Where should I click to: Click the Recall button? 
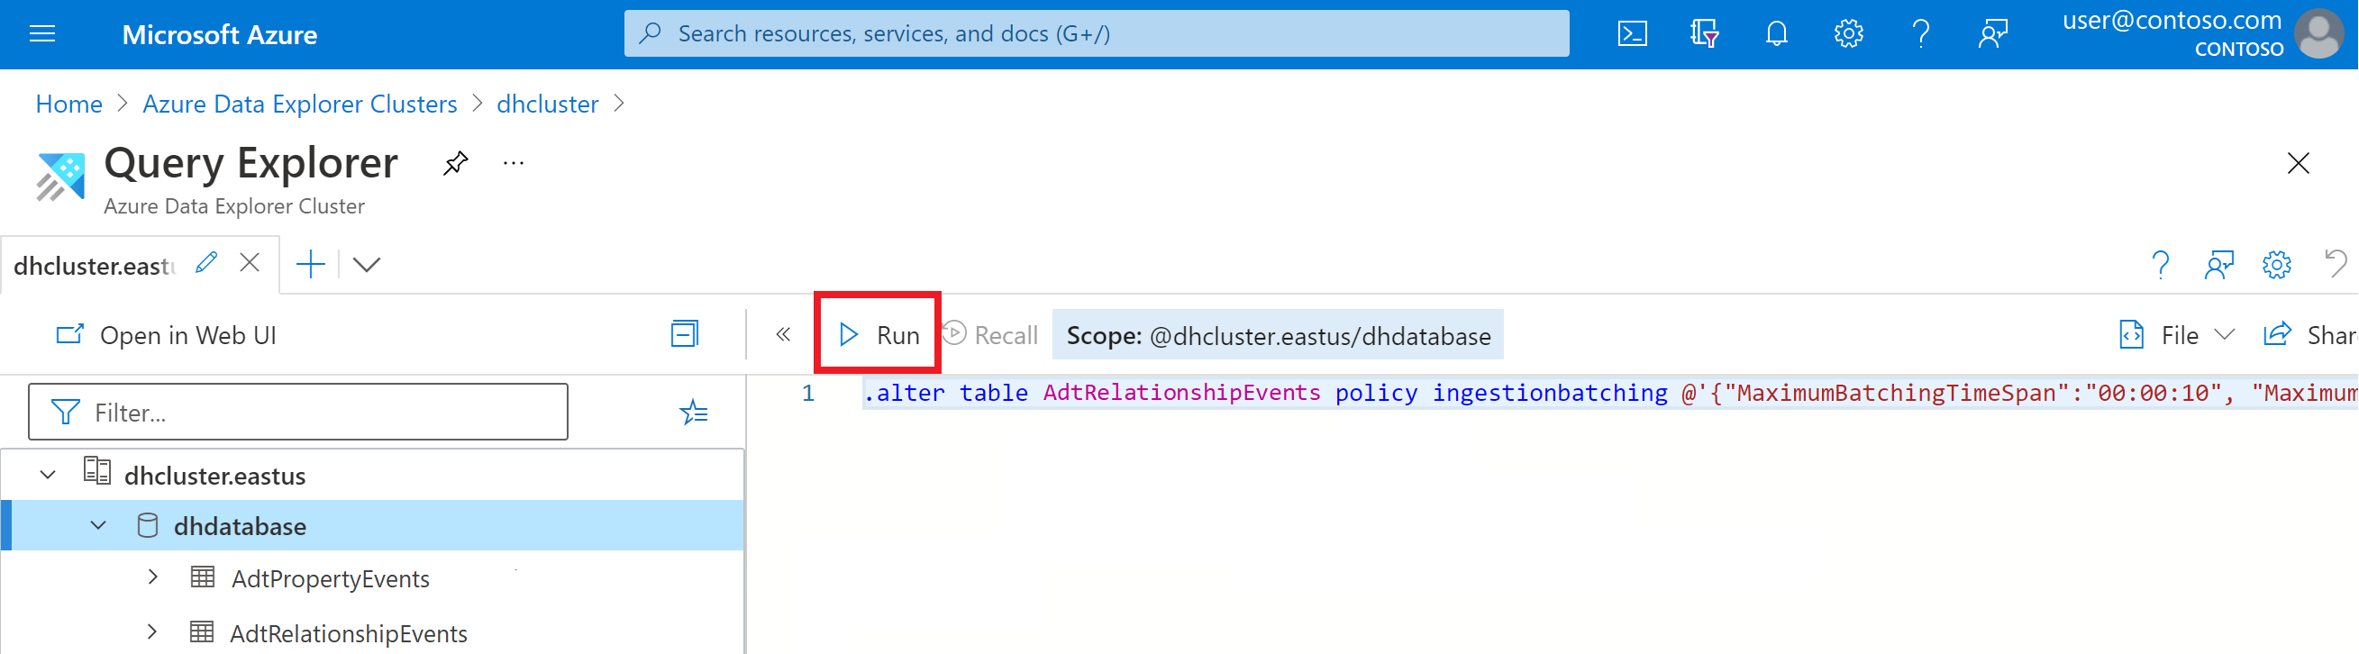pyautogui.click(x=991, y=334)
